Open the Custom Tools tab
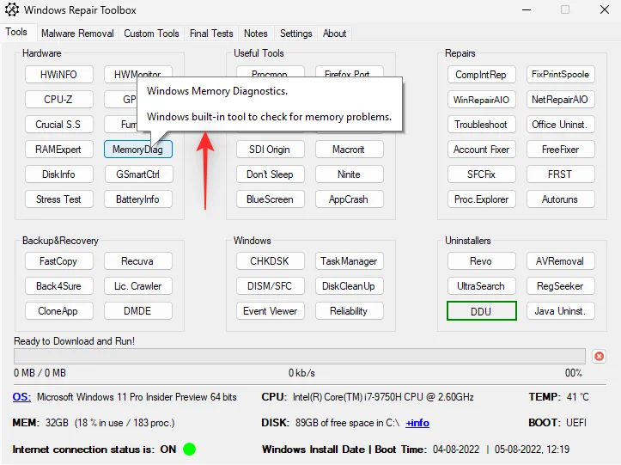The image size is (621, 465). 151,34
